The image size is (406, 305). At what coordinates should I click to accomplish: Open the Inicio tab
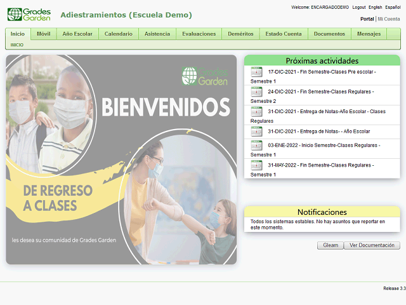pos(18,34)
